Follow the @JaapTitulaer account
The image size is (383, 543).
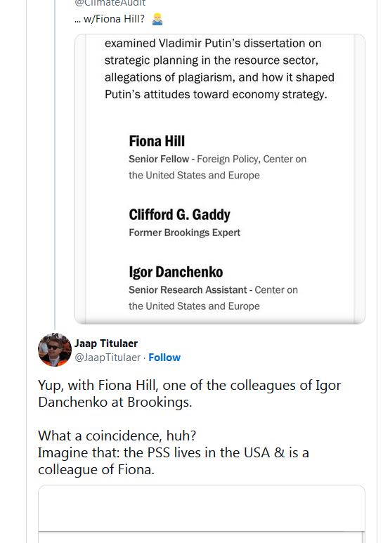pyautogui.click(x=164, y=358)
